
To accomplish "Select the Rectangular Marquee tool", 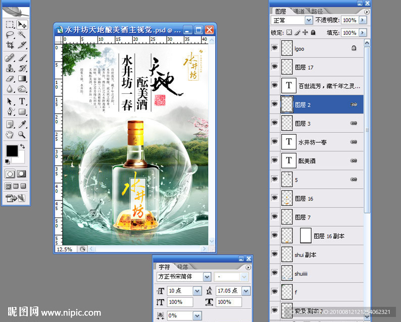I will [10, 25].
